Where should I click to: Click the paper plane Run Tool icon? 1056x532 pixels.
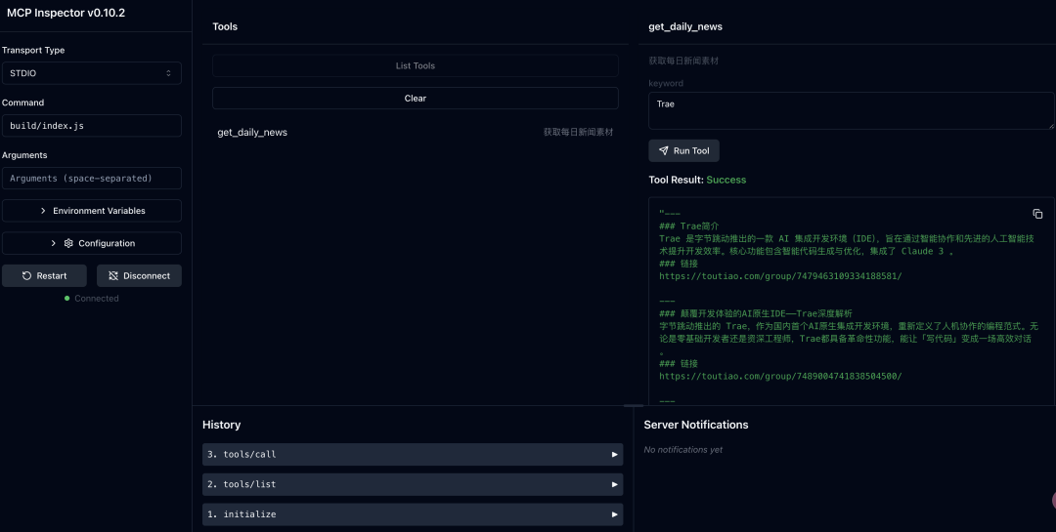(663, 150)
